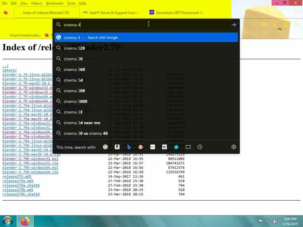The image size is (303, 227).
Task: Open the Edit menu
Action: pyautogui.click(x=14, y=3)
